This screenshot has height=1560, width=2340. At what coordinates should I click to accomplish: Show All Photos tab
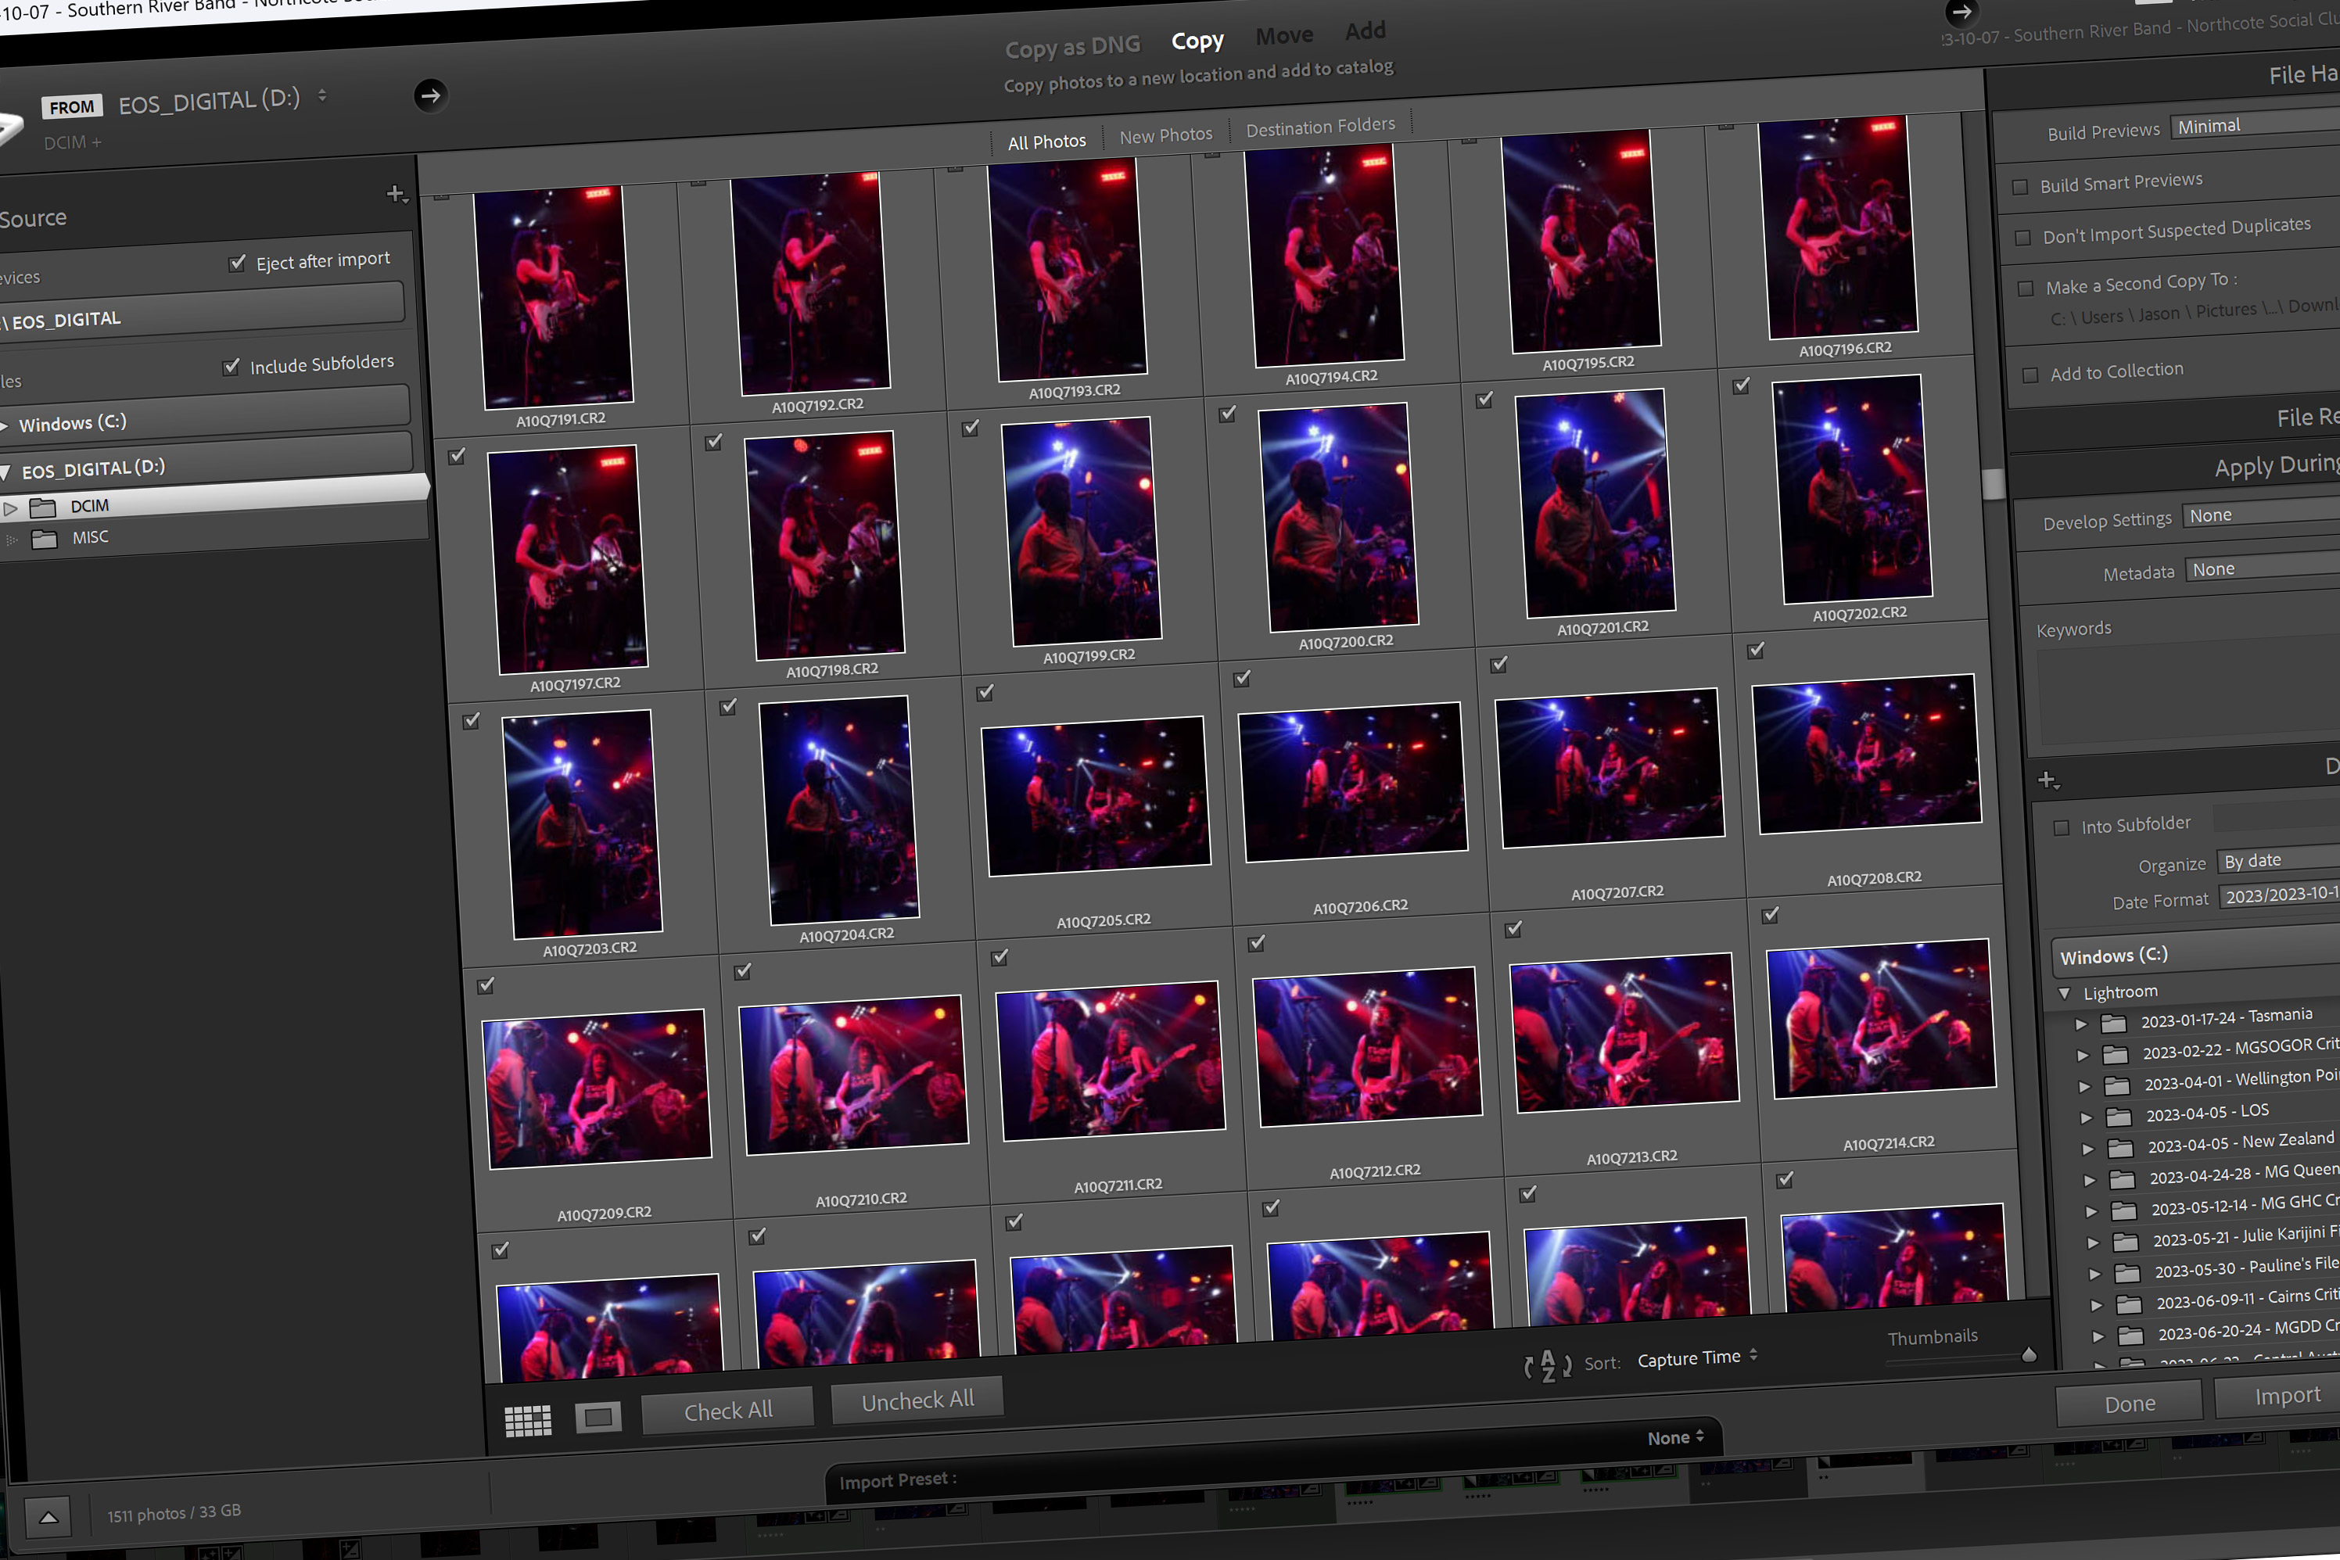[1046, 142]
